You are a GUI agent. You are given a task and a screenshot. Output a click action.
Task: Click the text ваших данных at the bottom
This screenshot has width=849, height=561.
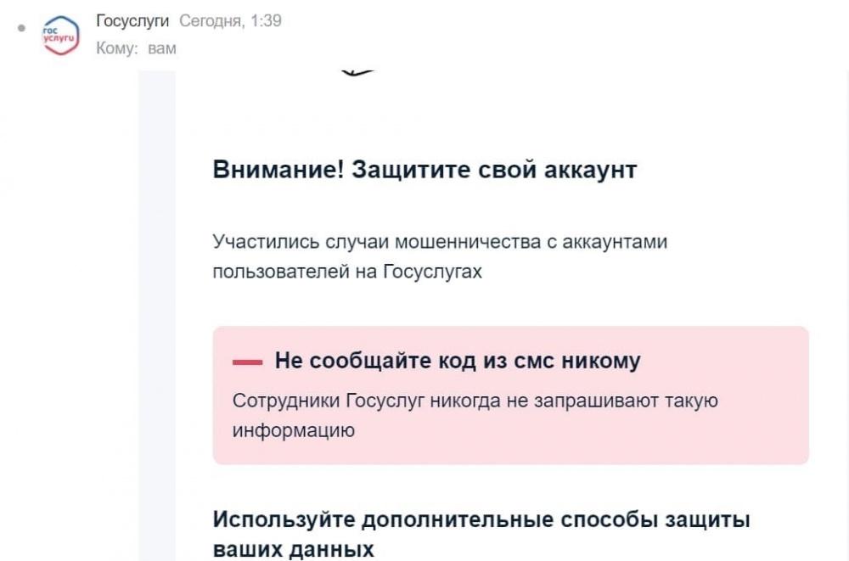(x=293, y=548)
